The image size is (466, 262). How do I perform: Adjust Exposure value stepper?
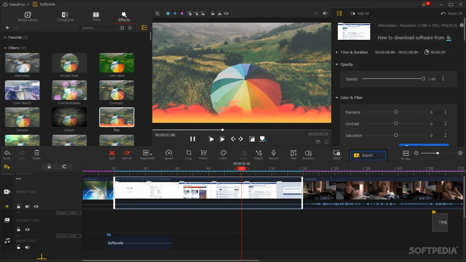click(x=445, y=112)
